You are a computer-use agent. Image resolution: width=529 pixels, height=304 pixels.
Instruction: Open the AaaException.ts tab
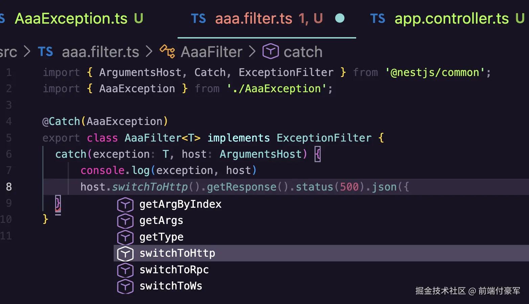(x=71, y=19)
